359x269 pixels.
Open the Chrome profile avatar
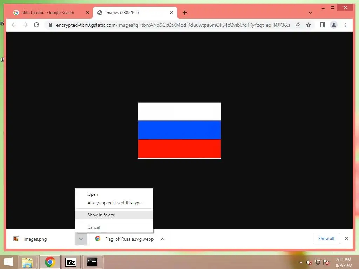334,25
